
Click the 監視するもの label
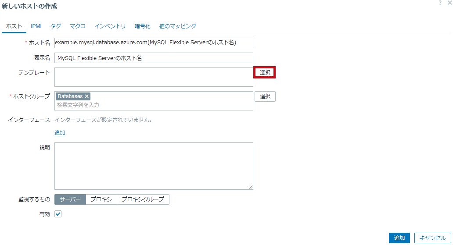[x=34, y=199]
